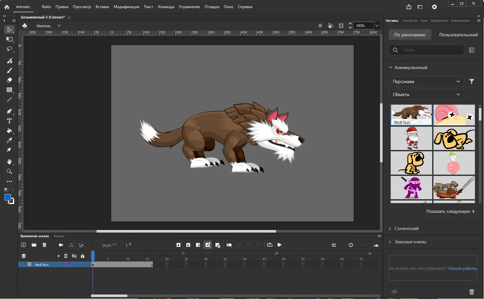The image size is (484, 299).
Task: Select the Free Transform tool
Action: point(9,39)
